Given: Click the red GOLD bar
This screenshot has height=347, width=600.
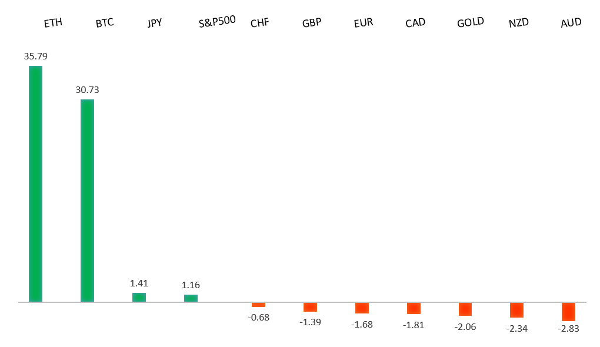Looking at the screenshot, I should point(465,309).
